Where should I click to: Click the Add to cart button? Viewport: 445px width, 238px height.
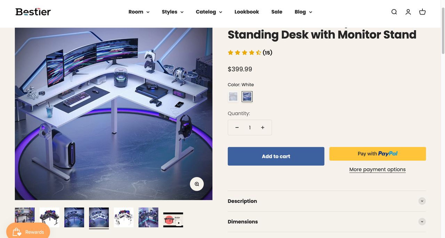276,156
